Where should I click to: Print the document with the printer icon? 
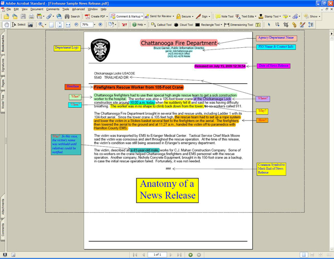[32, 16]
